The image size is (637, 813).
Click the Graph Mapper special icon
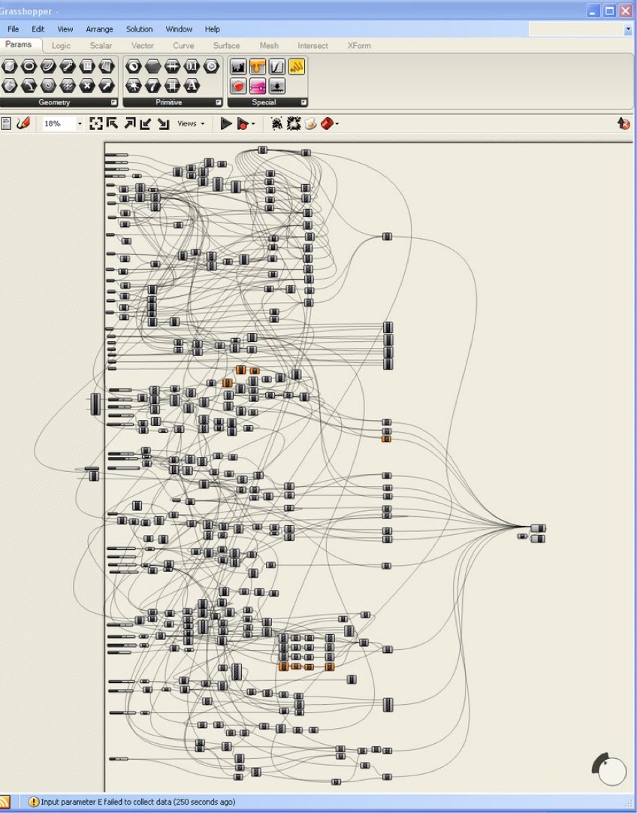277,67
